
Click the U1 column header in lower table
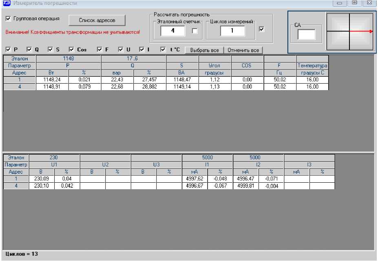pyautogui.click(x=54, y=165)
